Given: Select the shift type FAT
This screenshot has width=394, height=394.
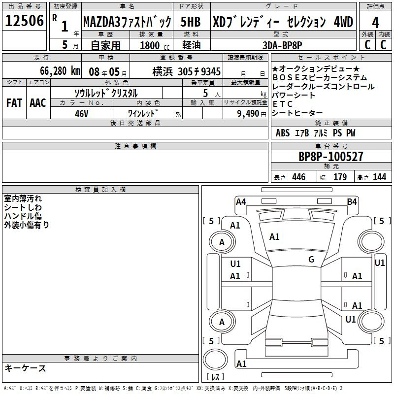Looking at the screenshot, I should [x=14, y=103].
